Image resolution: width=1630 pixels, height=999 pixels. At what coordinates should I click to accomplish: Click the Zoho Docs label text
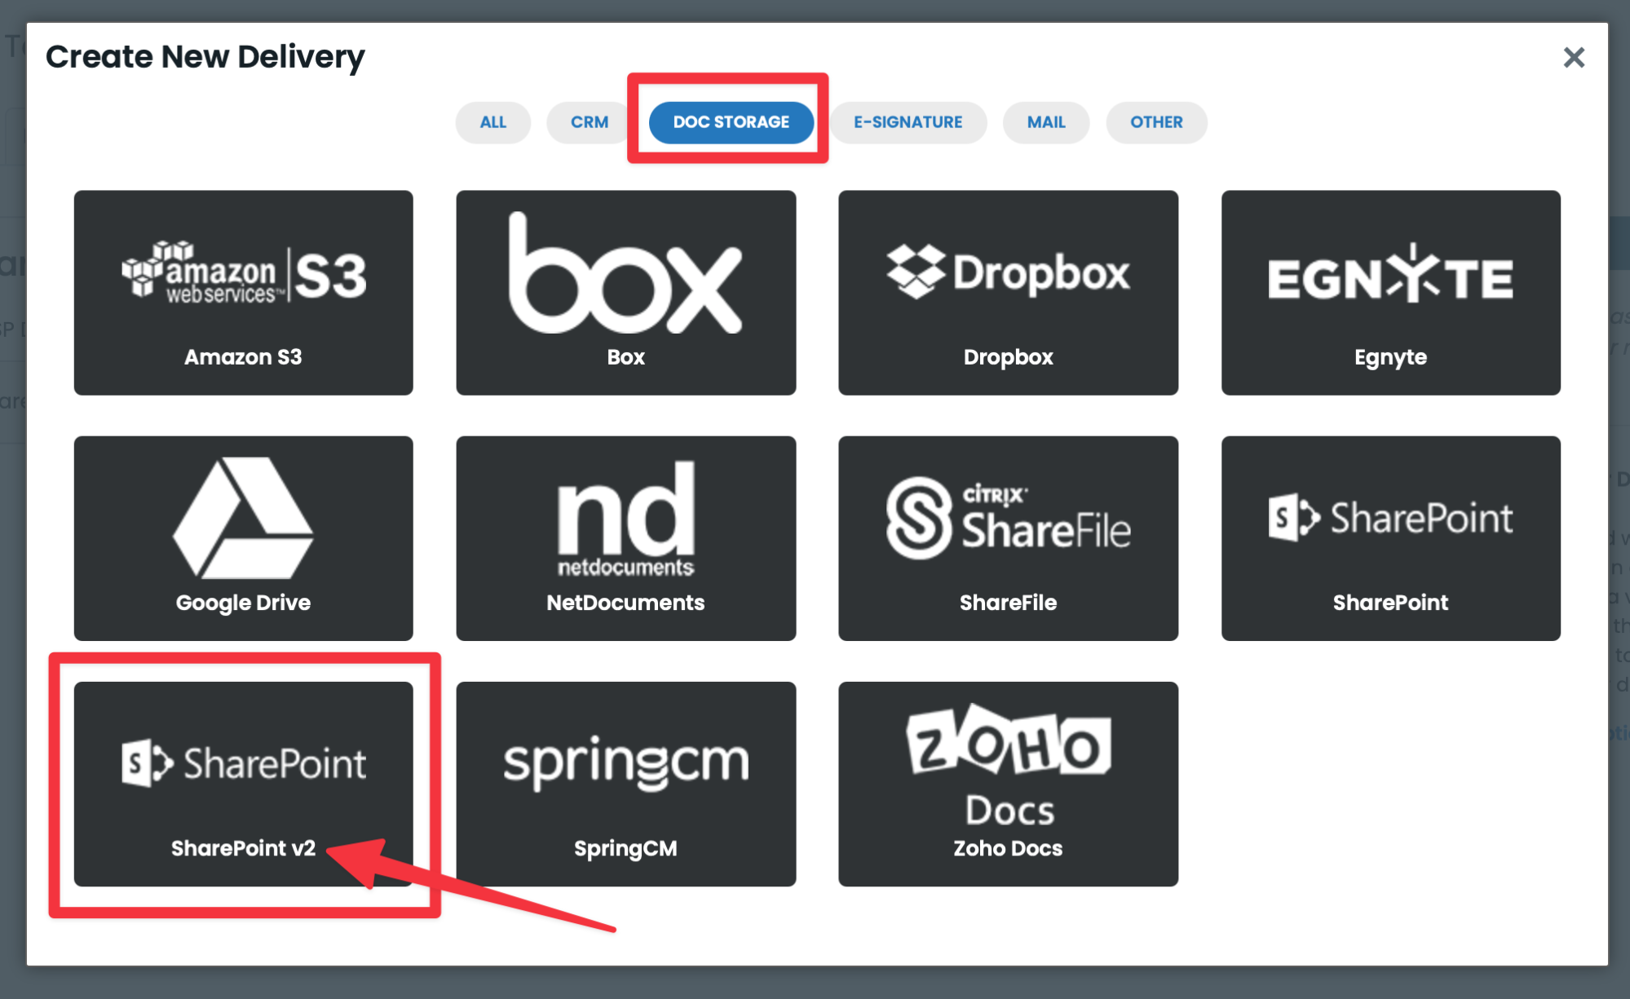tap(1008, 848)
